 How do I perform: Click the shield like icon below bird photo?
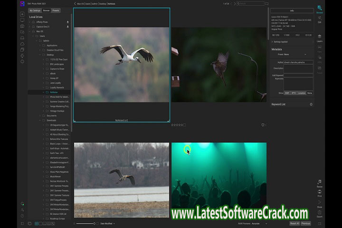(263, 125)
